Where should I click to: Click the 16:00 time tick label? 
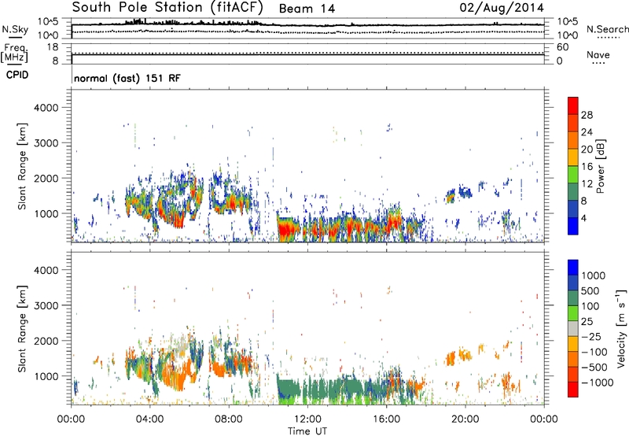pyautogui.click(x=386, y=419)
